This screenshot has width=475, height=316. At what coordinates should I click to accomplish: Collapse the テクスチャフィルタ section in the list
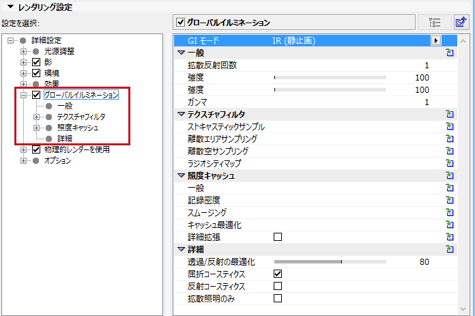181,114
